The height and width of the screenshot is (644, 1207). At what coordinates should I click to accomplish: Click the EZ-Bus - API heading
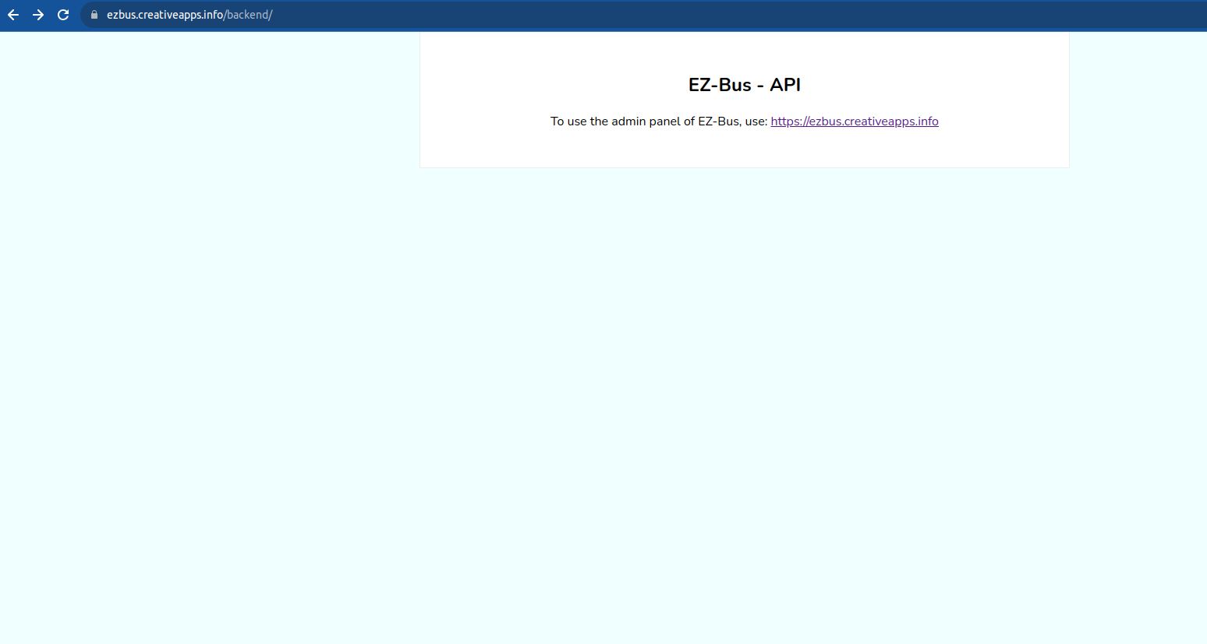(x=744, y=84)
